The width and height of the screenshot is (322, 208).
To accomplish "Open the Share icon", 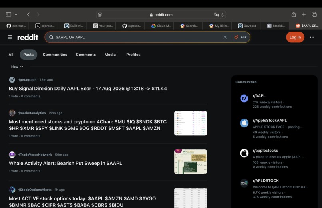I will point(294,14).
